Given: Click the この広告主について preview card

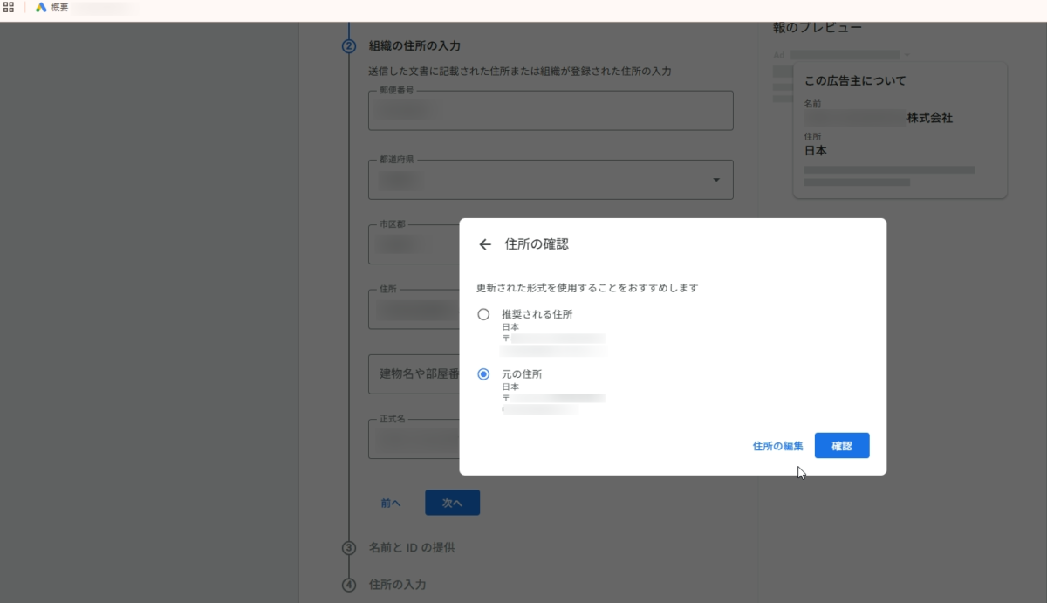Looking at the screenshot, I should [900, 130].
